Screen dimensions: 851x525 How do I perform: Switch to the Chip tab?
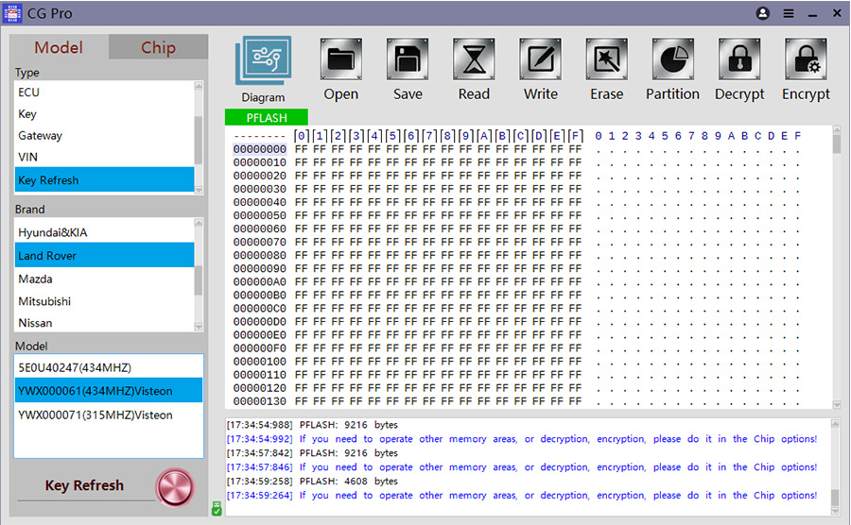tap(158, 48)
